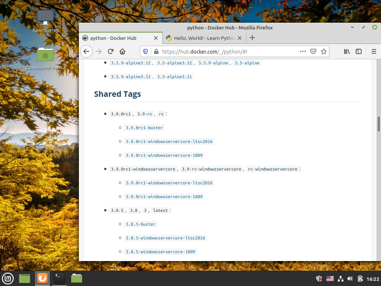This screenshot has width=381, height=286.
Task: Open the Linux Mint start menu
Action: pos(8,278)
